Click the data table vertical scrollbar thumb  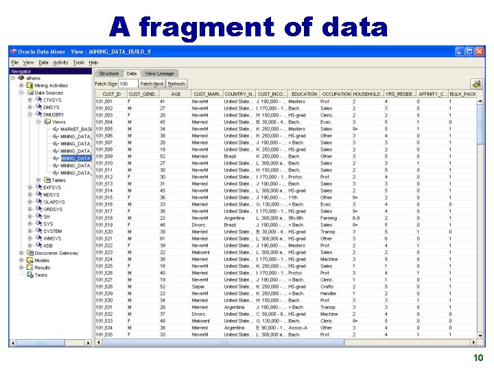(x=480, y=124)
